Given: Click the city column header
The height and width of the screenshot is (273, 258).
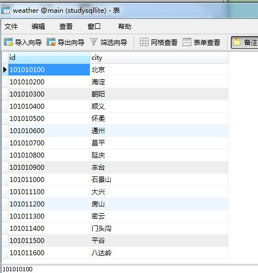Looking at the screenshot, I should (x=159, y=58).
